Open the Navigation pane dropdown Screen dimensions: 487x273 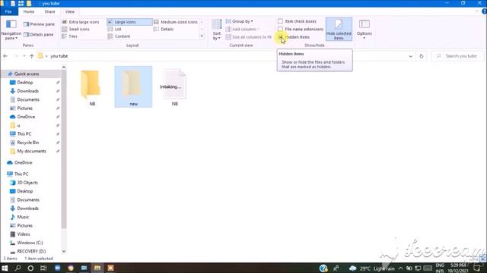click(11, 30)
